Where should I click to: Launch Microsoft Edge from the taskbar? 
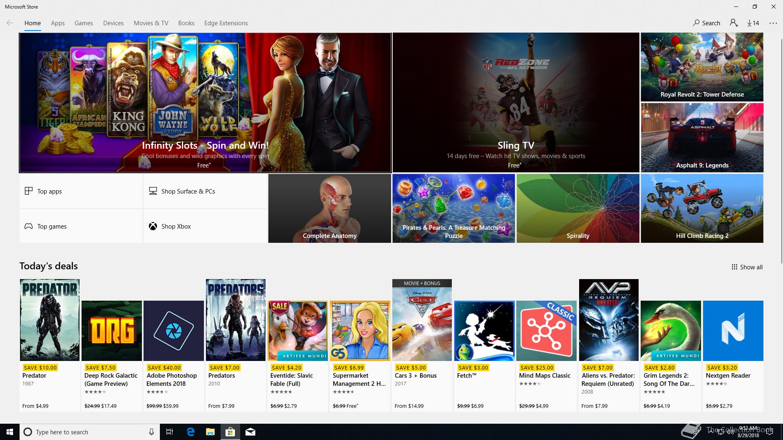pos(190,432)
